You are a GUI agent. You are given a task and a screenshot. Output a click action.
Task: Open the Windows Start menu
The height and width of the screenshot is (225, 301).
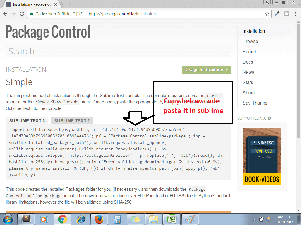(x=8, y=219)
